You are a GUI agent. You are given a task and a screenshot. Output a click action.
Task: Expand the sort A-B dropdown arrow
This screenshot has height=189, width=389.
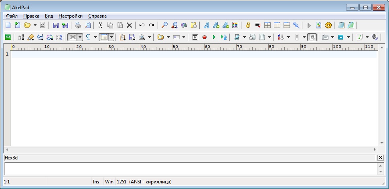289,37
